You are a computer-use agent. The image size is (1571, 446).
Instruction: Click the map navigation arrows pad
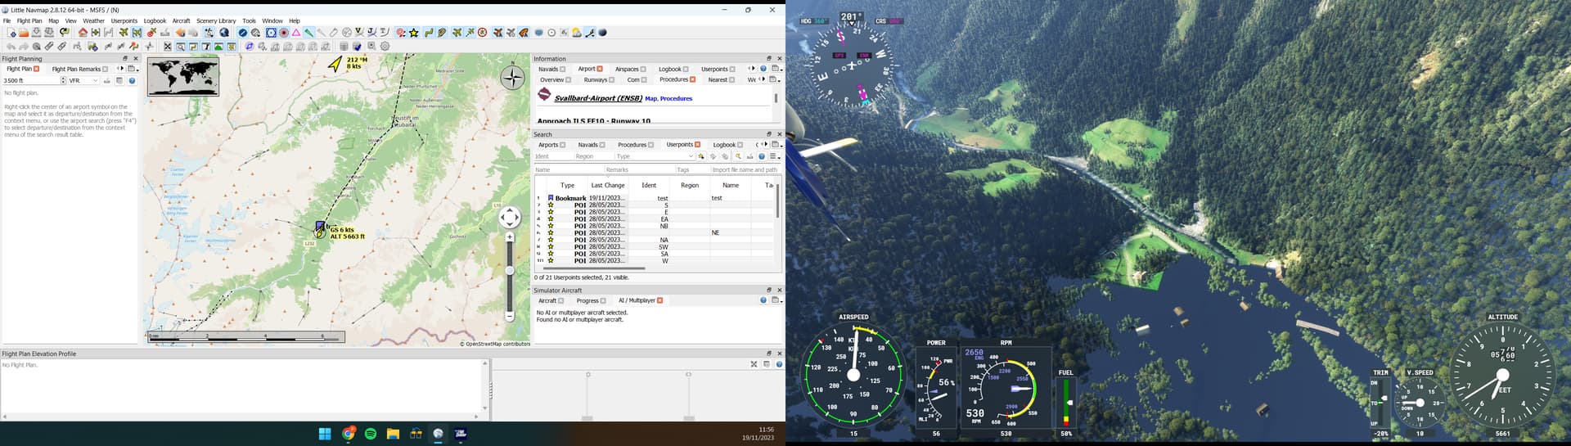tap(509, 217)
